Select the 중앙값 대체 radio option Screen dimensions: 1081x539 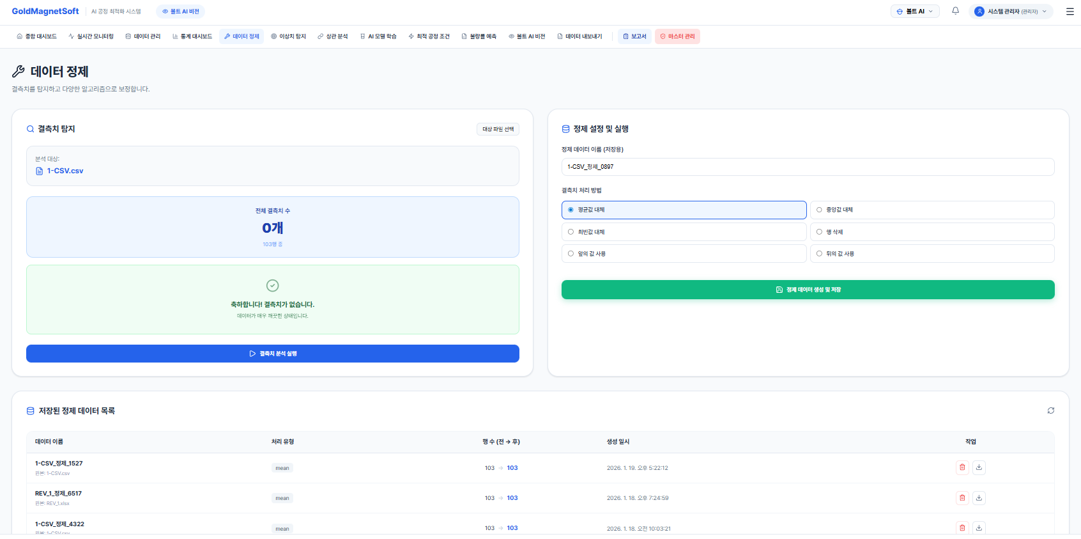[819, 210]
